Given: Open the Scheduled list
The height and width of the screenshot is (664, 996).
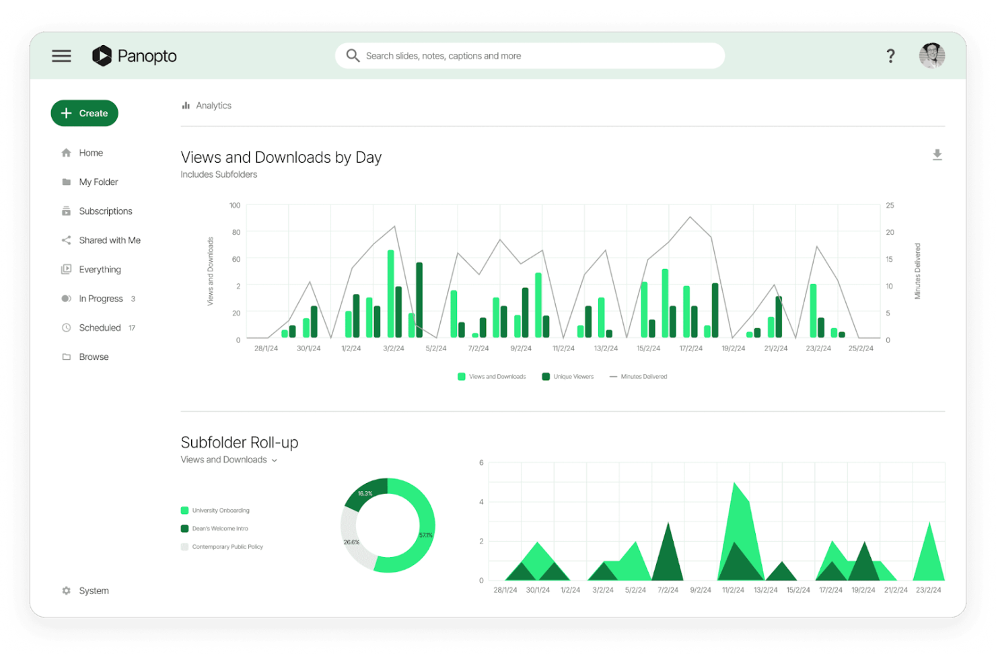Looking at the screenshot, I should (x=100, y=328).
